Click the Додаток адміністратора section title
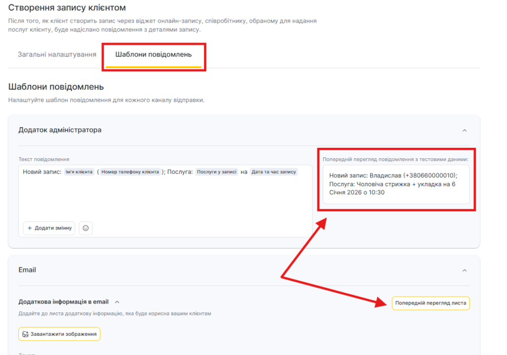507x355 pixels. point(60,130)
